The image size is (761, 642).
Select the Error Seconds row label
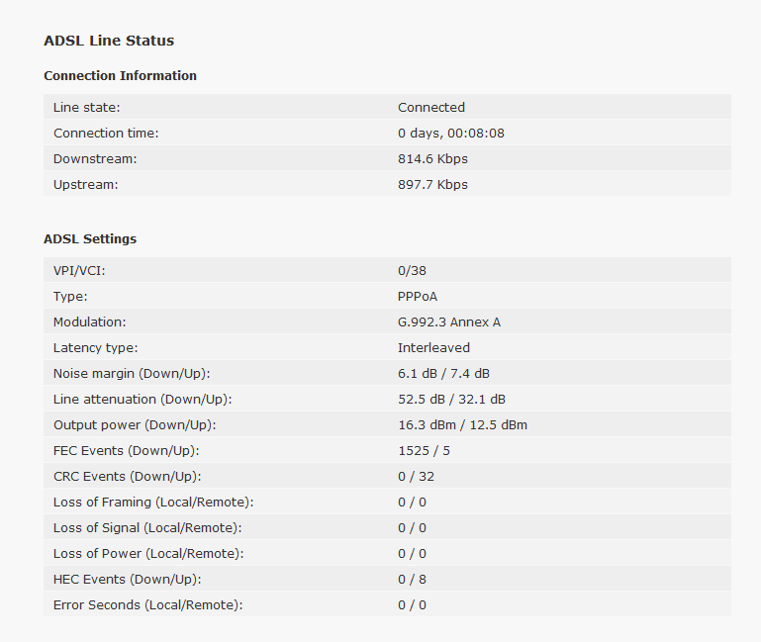click(148, 604)
